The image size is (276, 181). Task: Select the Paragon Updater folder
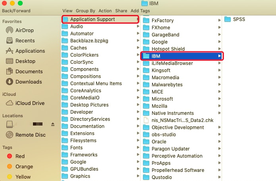(181, 149)
